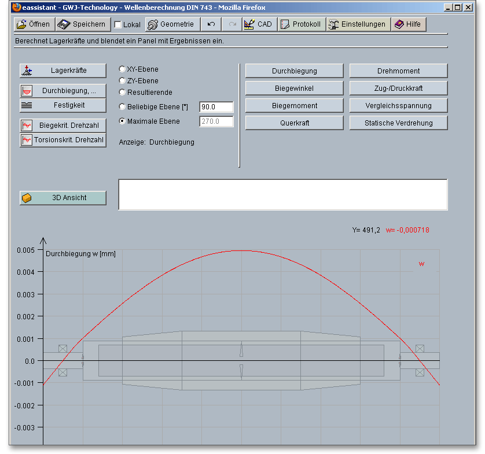Select the XY-Ebene radio button

pos(122,69)
